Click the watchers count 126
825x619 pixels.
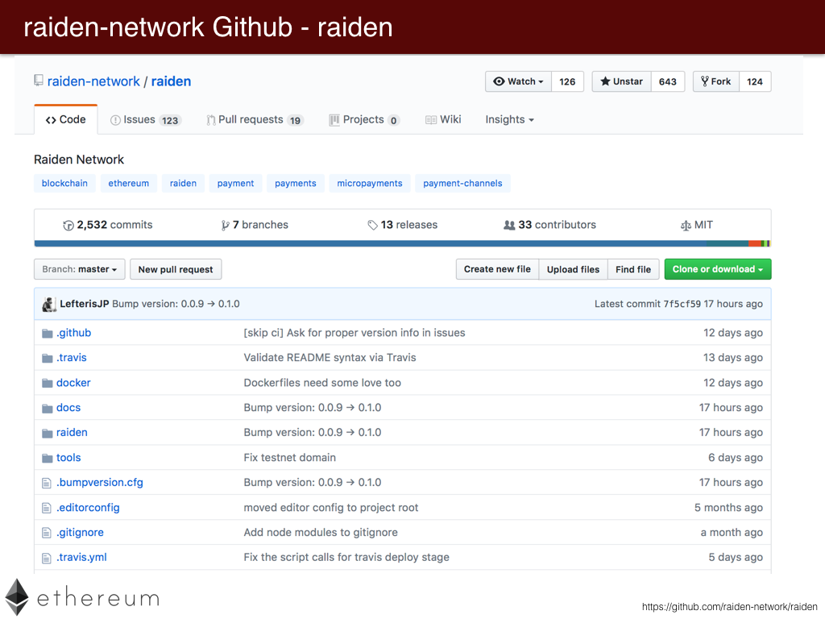point(567,81)
